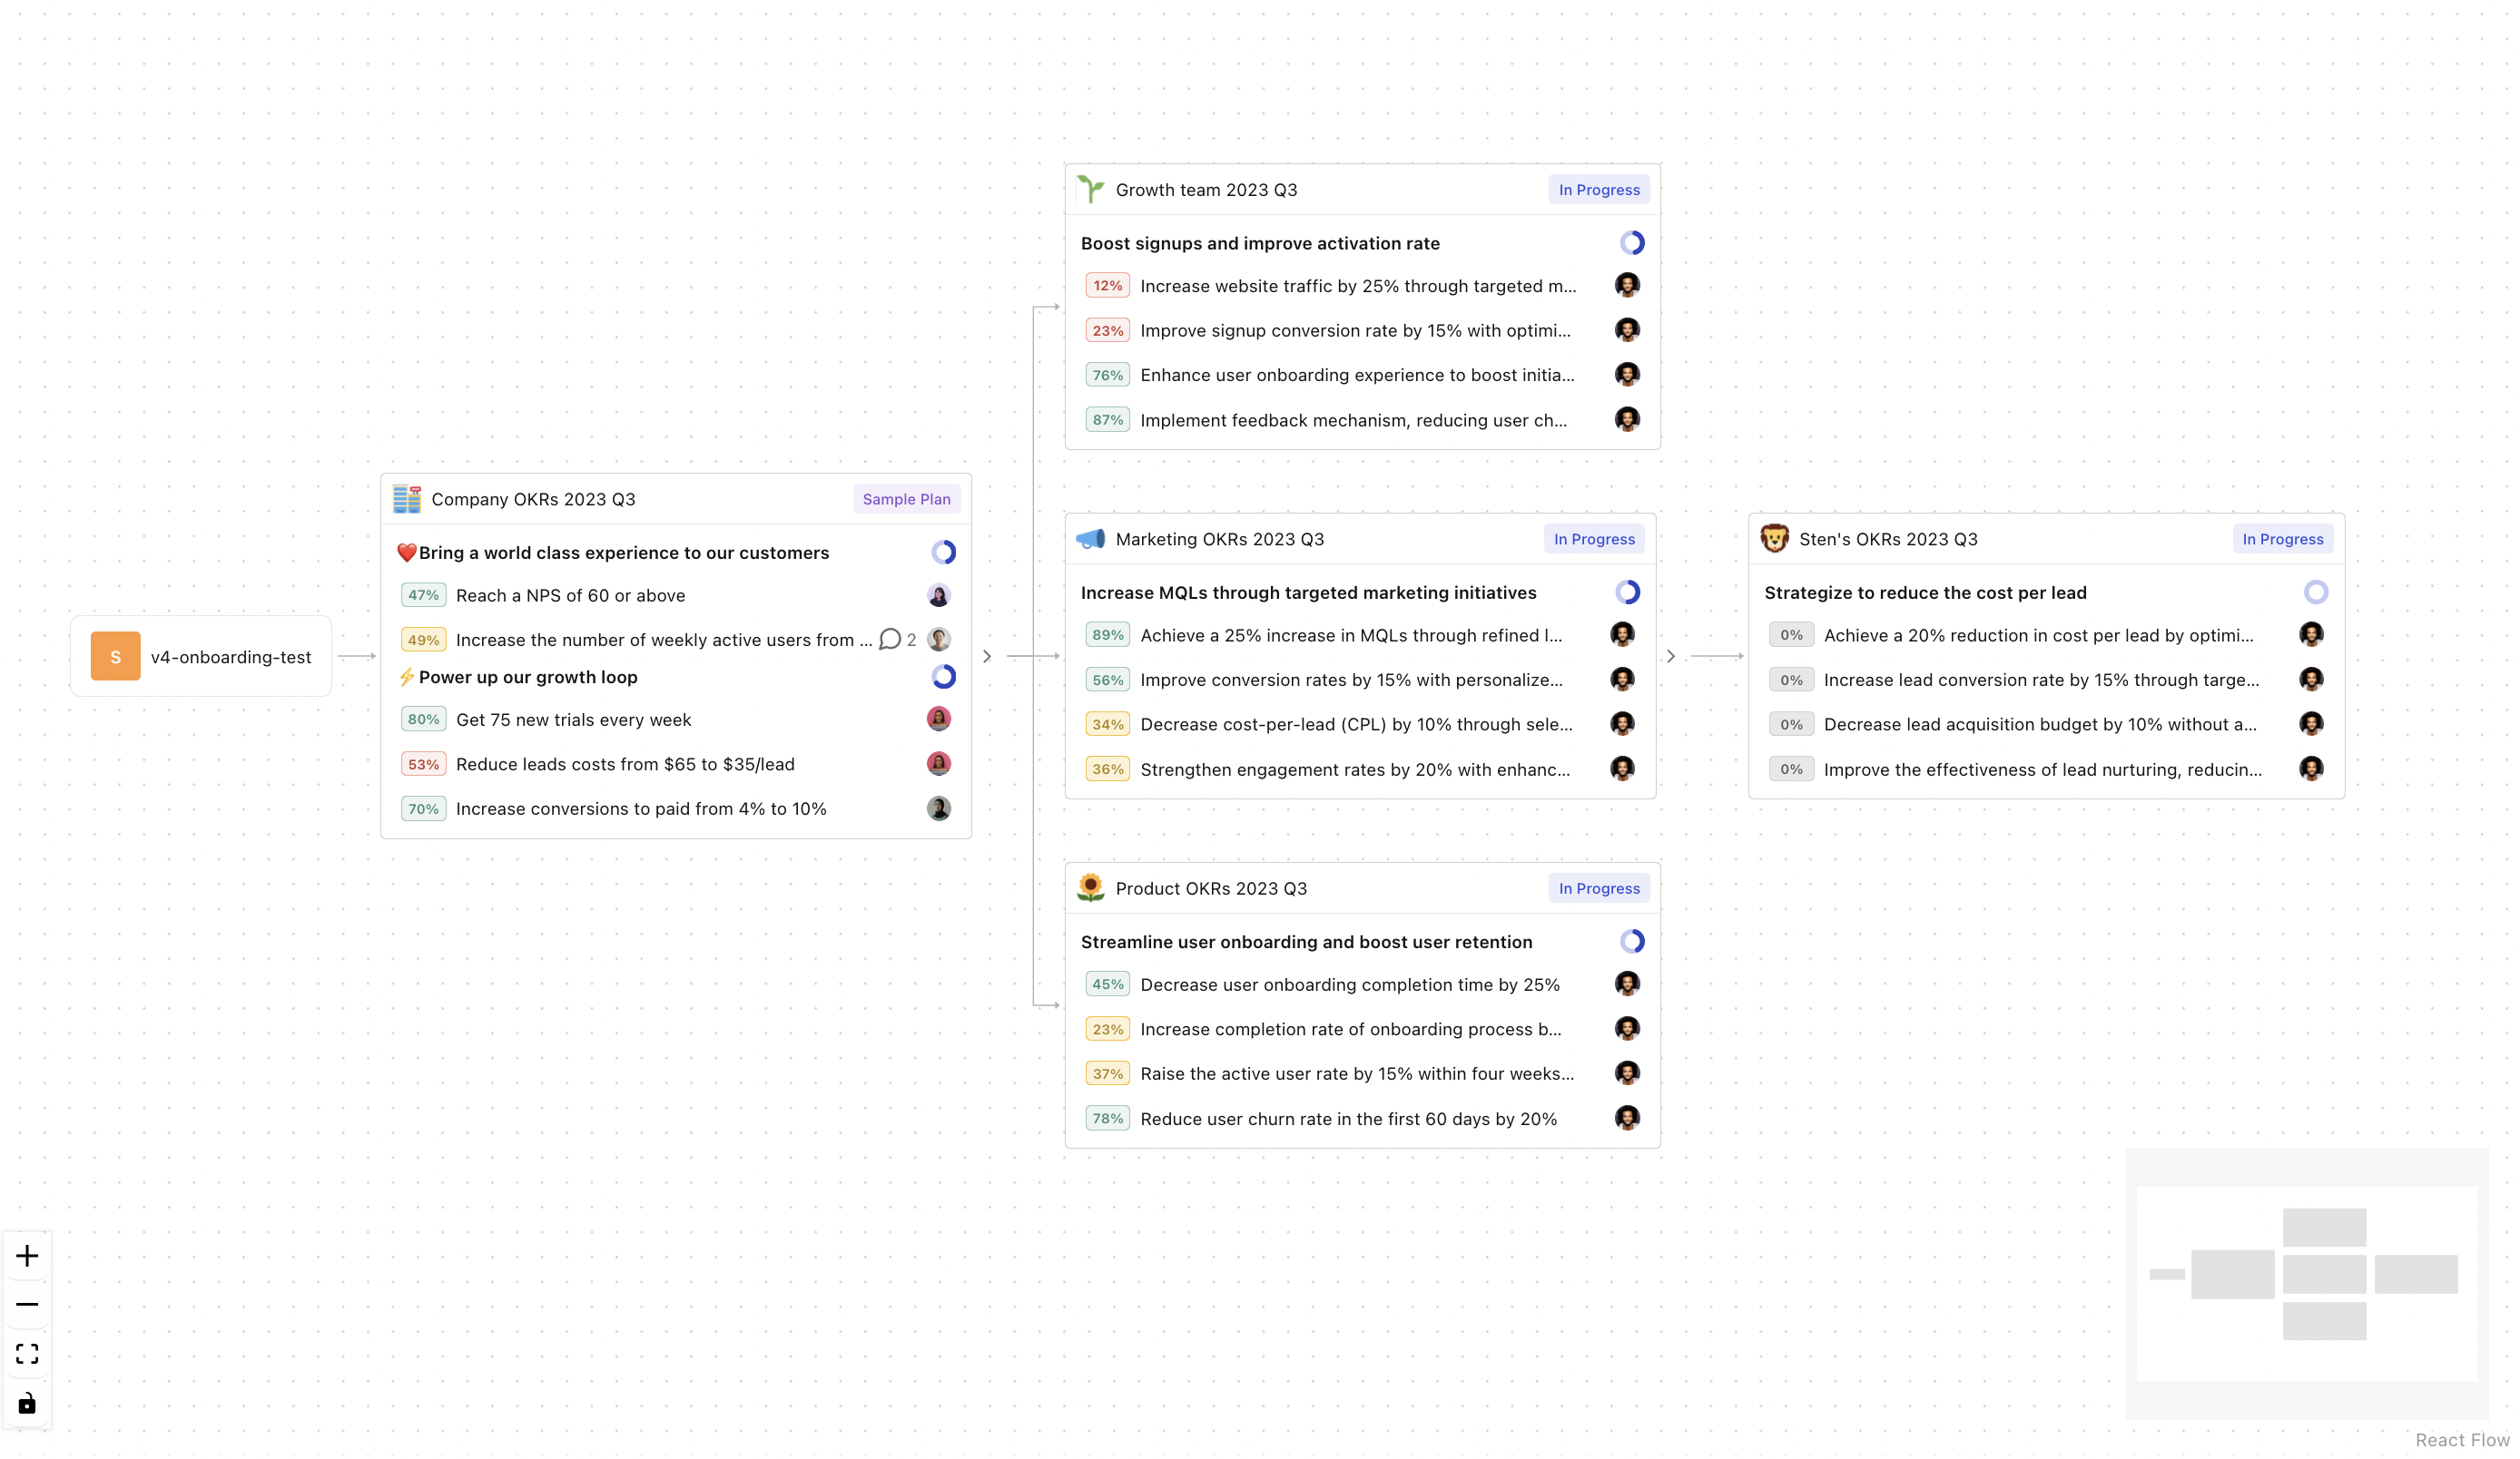Click the zoom in plus control
2520x1459 pixels.
click(x=26, y=1255)
